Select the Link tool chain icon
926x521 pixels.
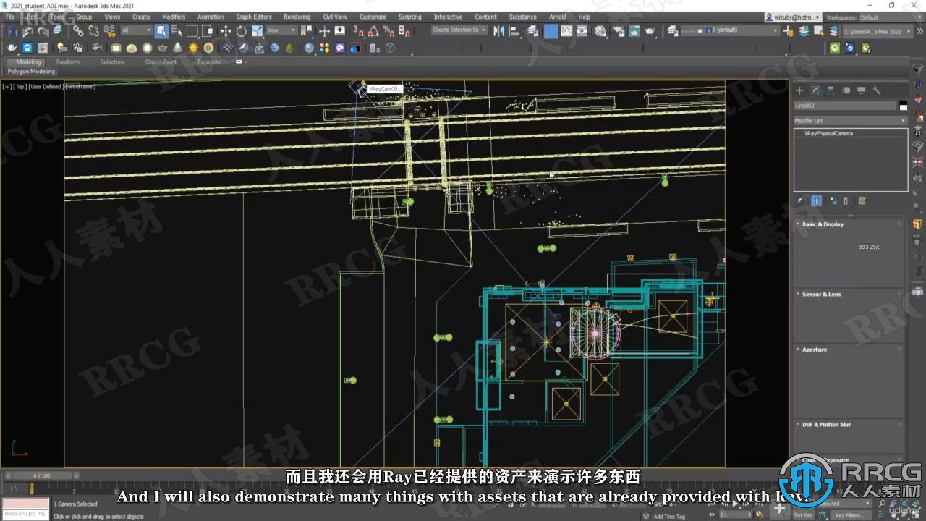click(78, 31)
